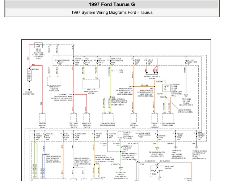Click the 'BATTERY' label

pyautogui.click(x=35, y=69)
